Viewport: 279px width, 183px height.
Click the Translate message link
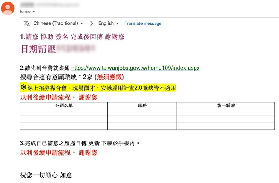point(143,23)
